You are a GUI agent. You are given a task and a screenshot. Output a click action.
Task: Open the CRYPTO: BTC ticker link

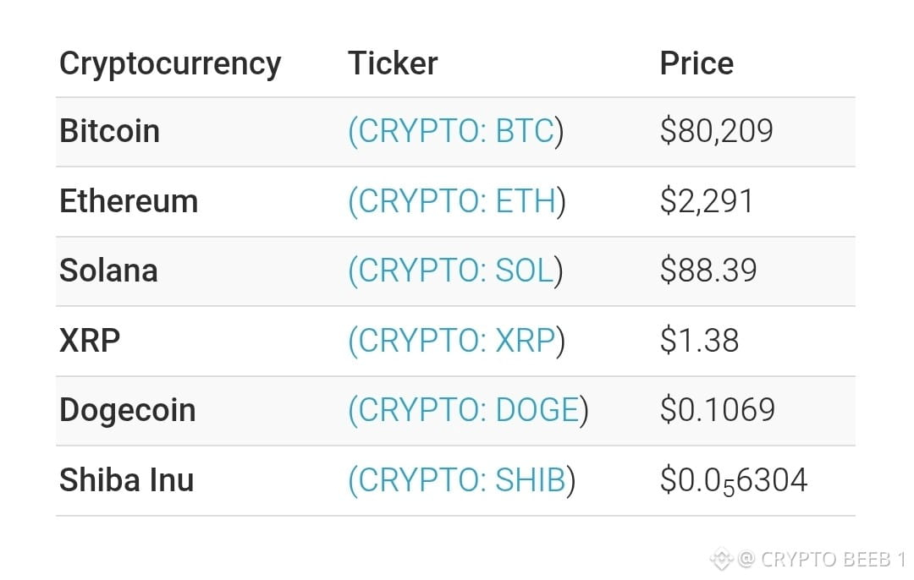(455, 131)
